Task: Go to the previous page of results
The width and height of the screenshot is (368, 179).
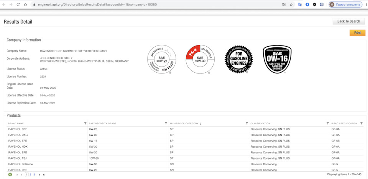Action: coord(21,174)
